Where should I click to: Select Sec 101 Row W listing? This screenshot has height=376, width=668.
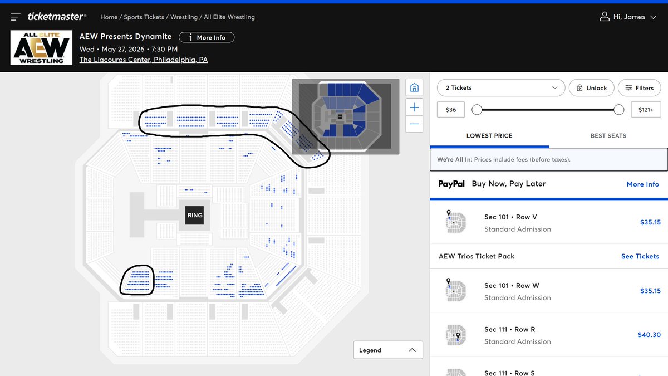coord(549,291)
